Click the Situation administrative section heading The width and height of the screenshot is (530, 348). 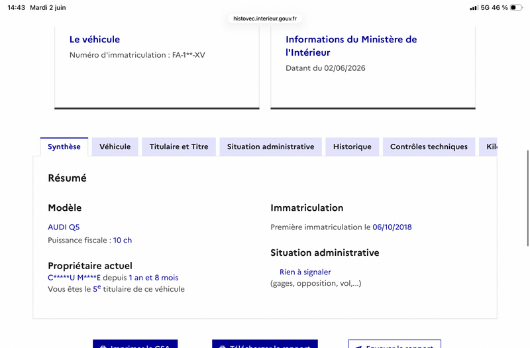(x=325, y=253)
